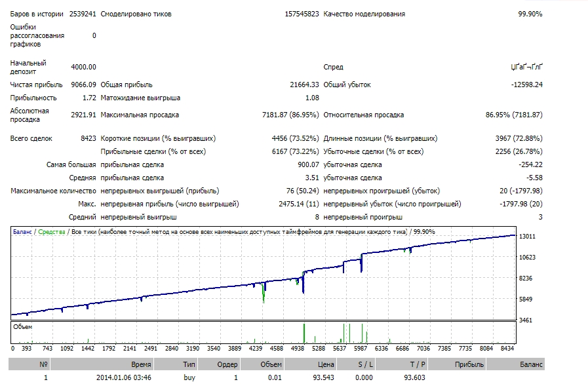Click the "Баров в истории" label
Screen dimensions: 588x384
point(37,14)
